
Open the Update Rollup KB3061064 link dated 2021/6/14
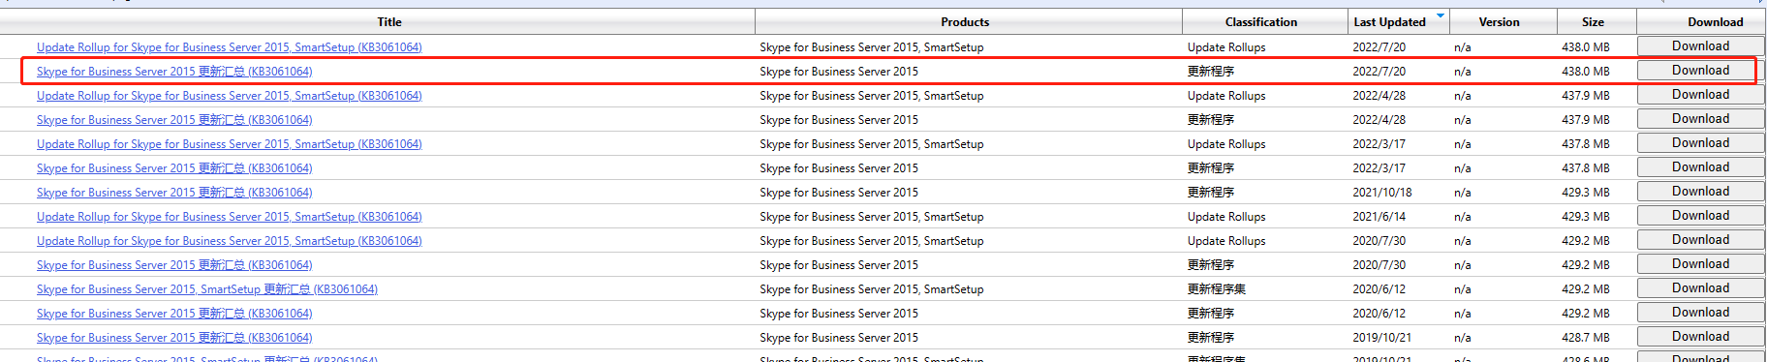point(230,217)
